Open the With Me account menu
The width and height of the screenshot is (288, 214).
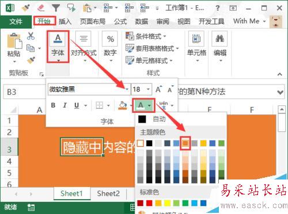(249, 21)
